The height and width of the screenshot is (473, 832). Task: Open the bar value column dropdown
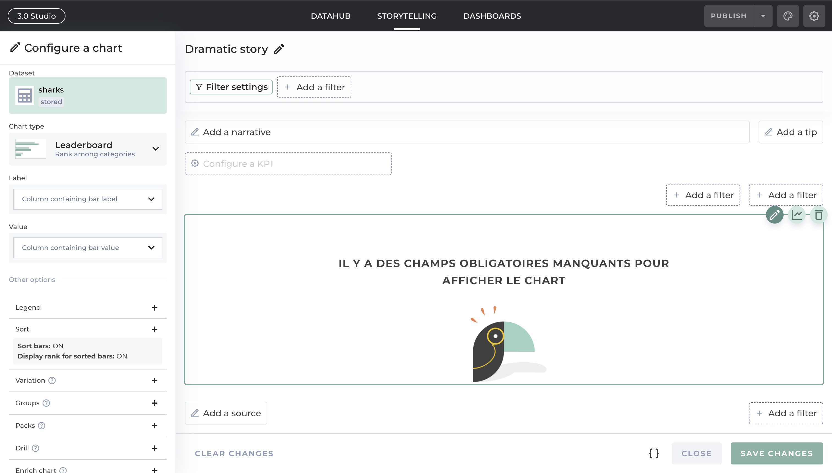pos(88,248)
